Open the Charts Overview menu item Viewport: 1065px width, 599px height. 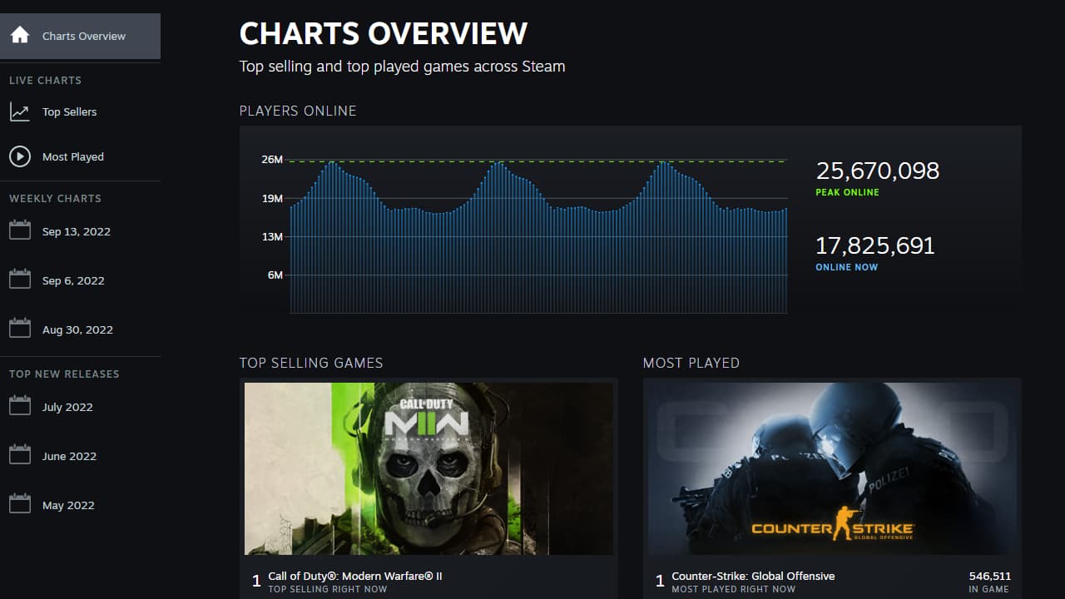tap(84, 36)
